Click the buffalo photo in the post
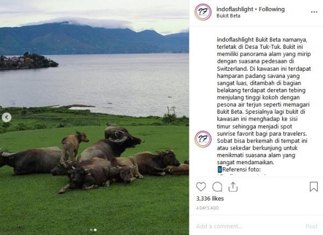 [94, 117]
